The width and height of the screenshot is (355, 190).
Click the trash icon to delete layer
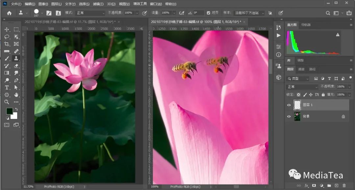click(344, 186)
